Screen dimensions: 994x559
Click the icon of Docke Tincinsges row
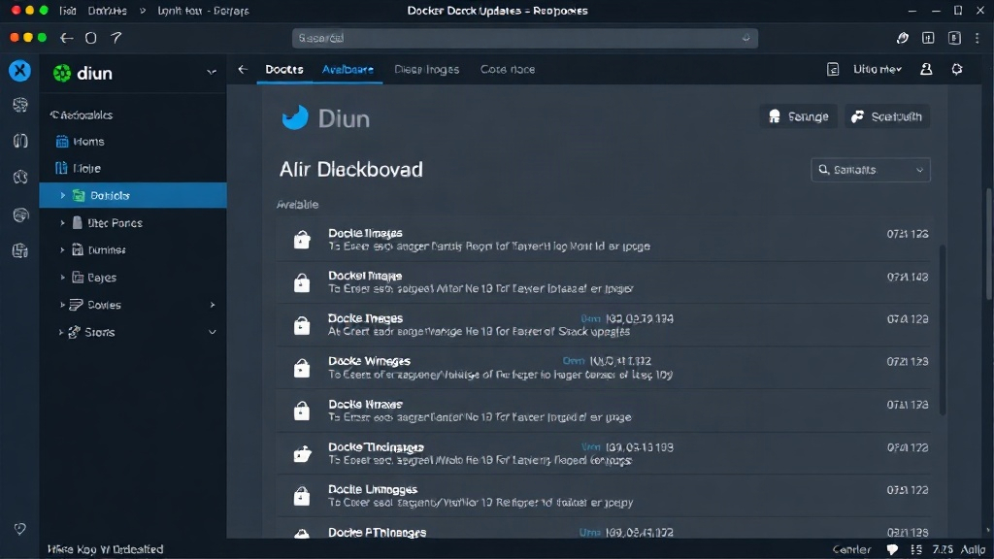coord(303,453)
